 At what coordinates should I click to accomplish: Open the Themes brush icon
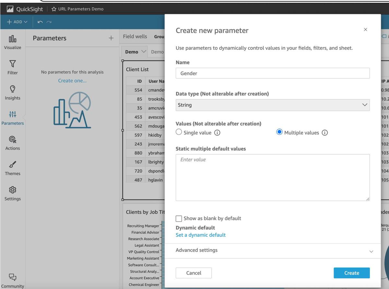(13, 165)
